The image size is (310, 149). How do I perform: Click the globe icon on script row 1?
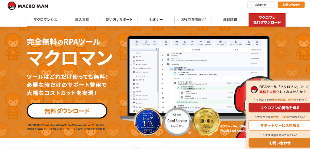click(168, 55)
